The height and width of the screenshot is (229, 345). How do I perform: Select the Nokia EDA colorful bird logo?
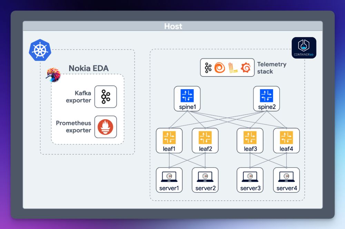(53, 75)
